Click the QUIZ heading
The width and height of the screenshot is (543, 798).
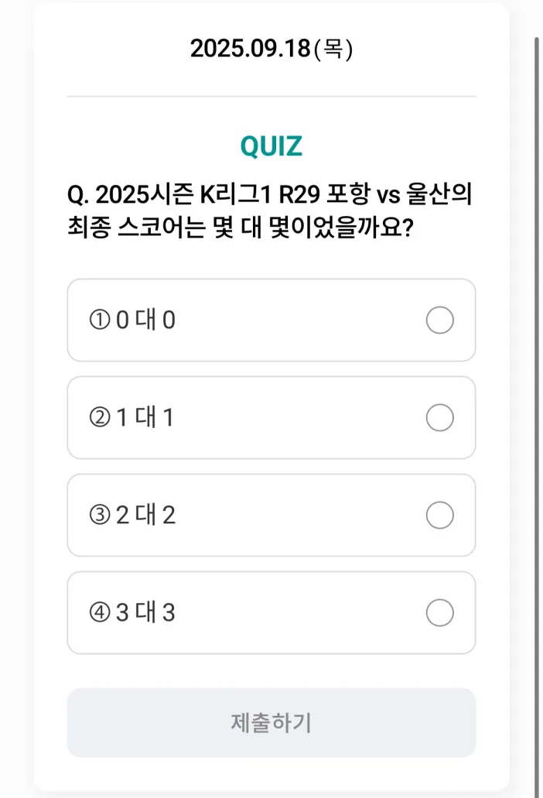pyautogui.click(x=271, y=144)
